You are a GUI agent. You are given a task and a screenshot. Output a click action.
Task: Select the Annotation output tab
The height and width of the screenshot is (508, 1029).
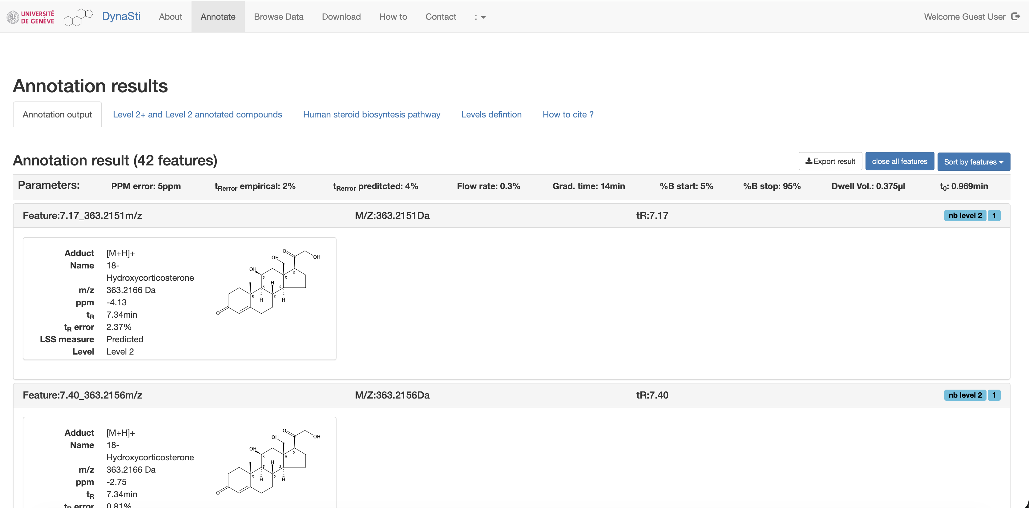pyautogui.click(x=57, y=114)
